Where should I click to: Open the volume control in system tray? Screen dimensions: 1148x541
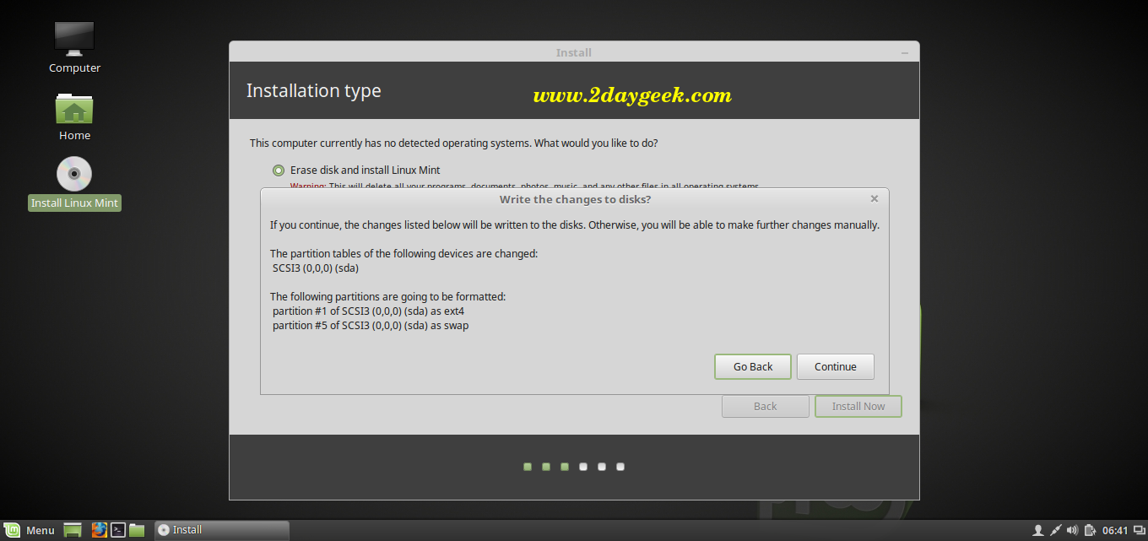click(x=1072, y=530)
